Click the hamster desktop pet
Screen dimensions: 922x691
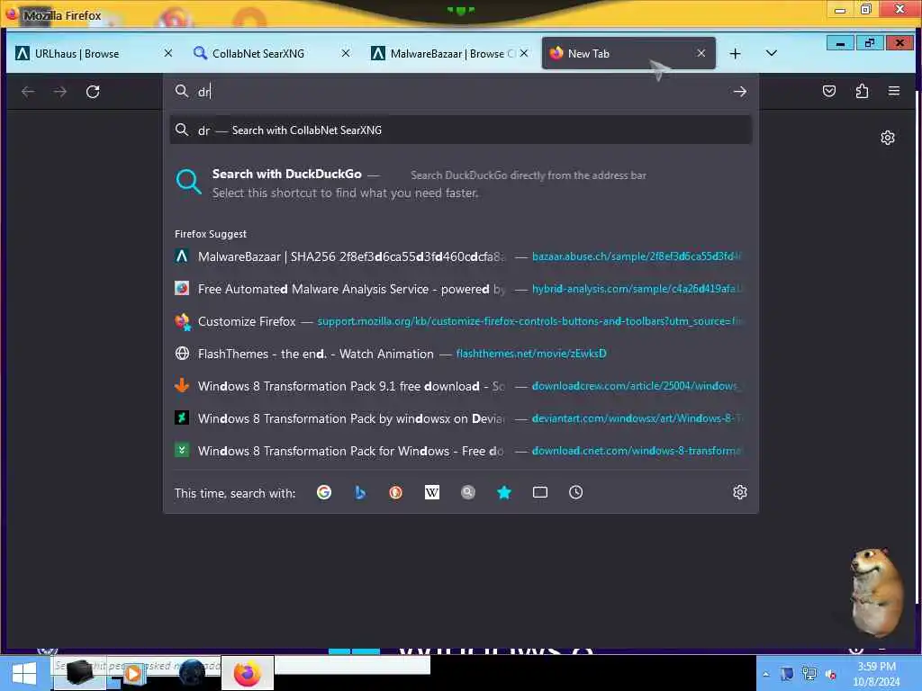(877, 592)
